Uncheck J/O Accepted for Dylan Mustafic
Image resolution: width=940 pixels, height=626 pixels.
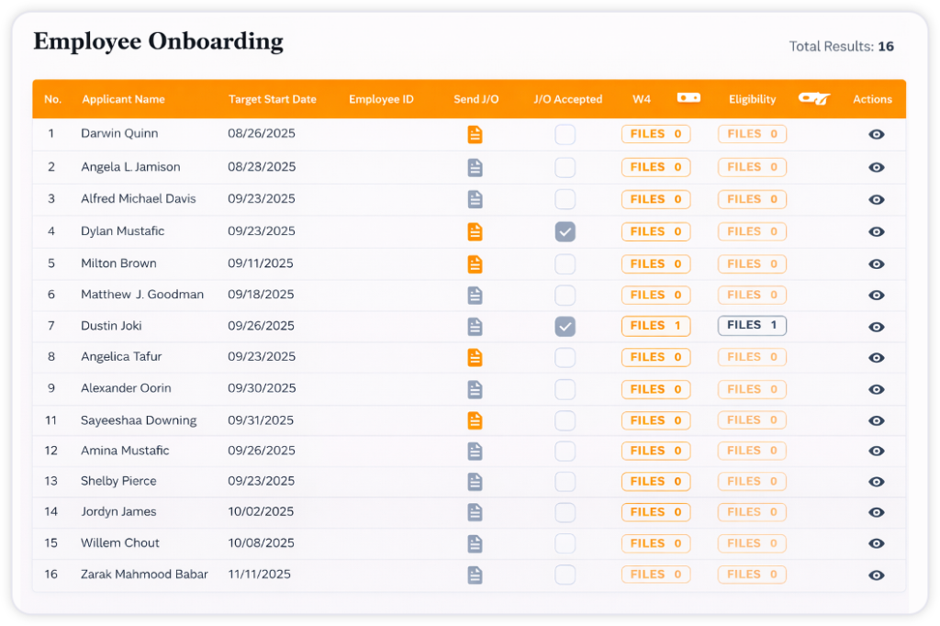pos(565,231)
